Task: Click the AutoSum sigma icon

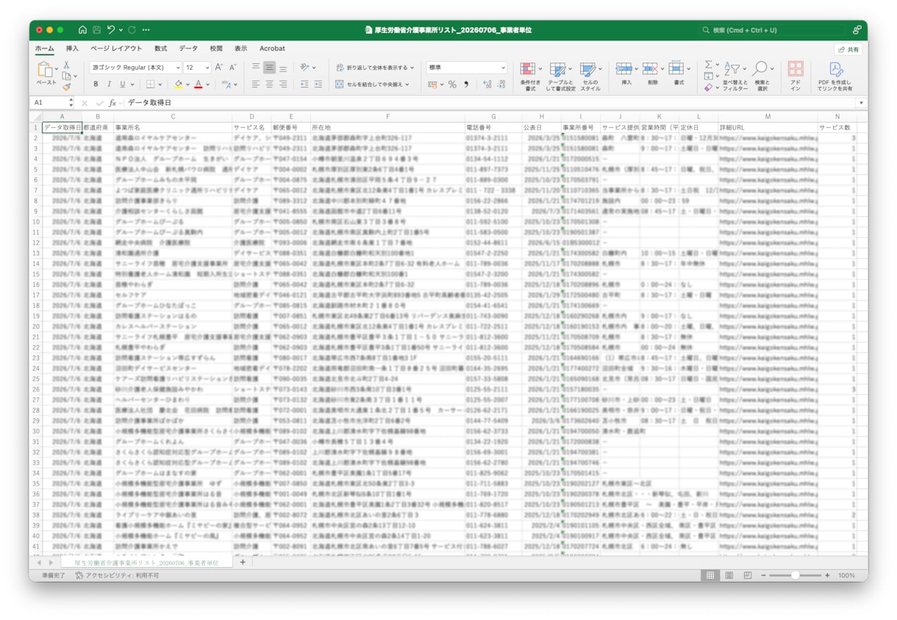Action: [708, 65]
